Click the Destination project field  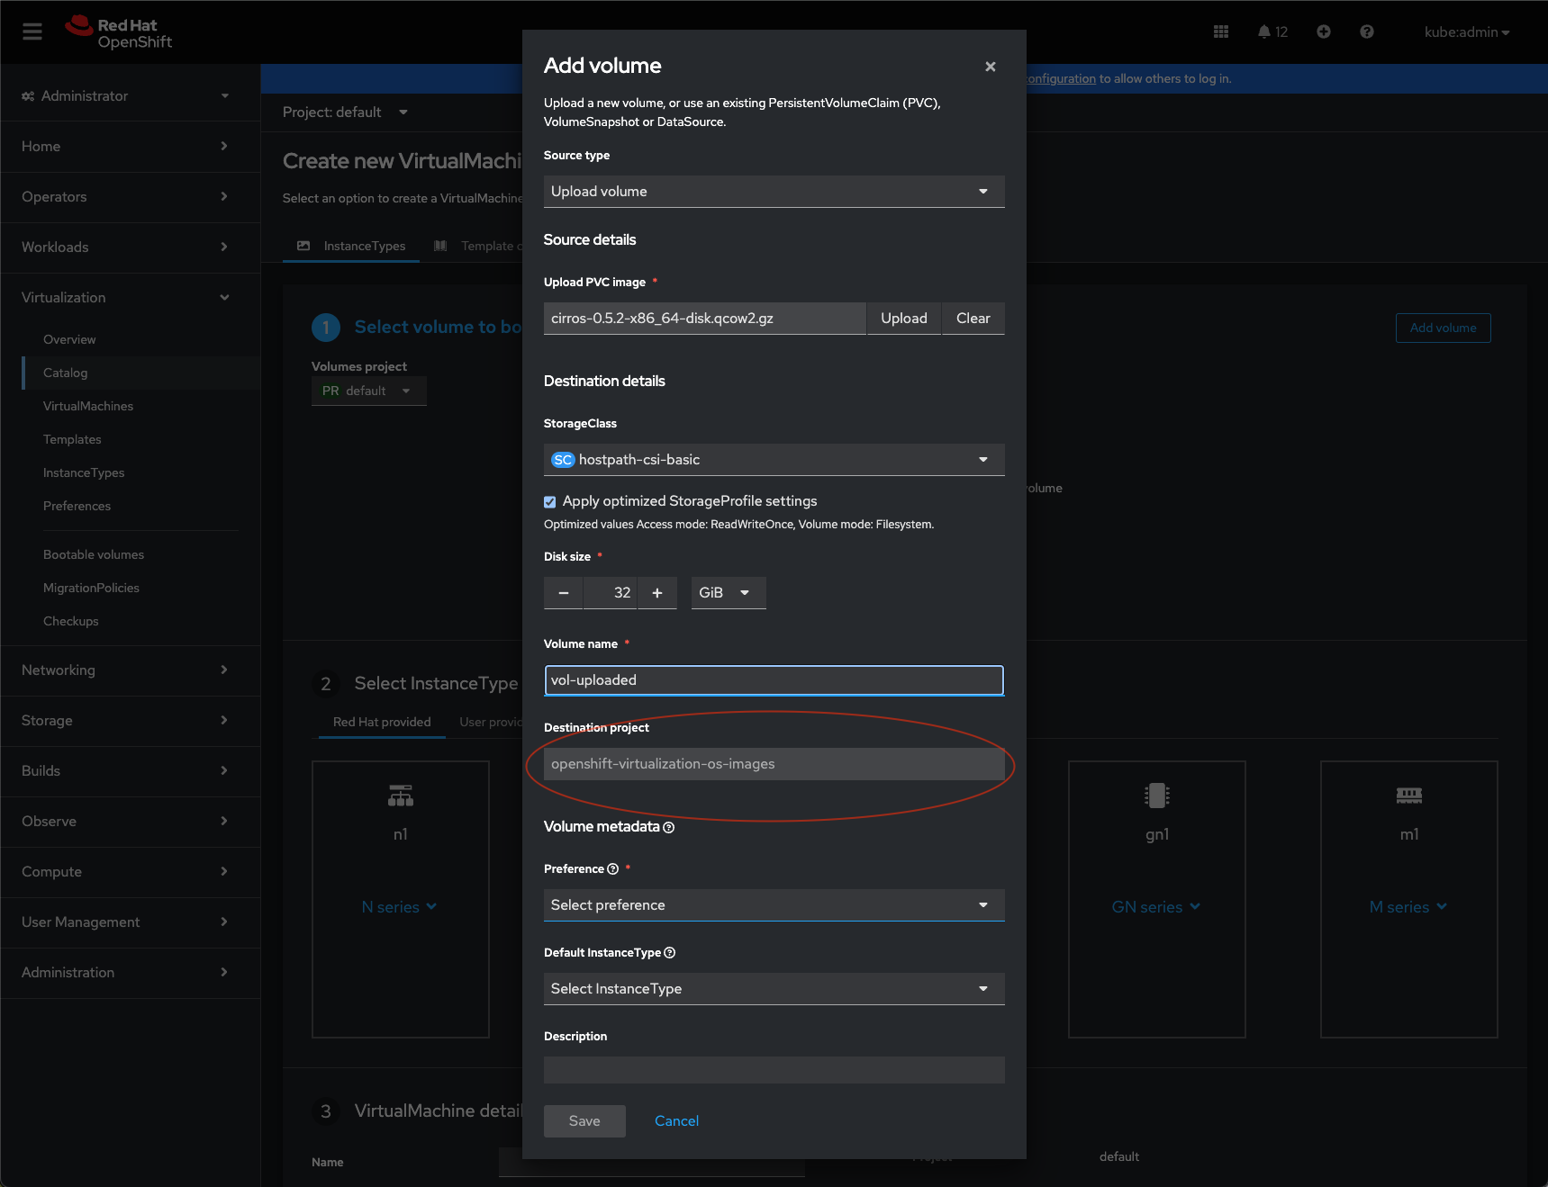pos(774,764)
